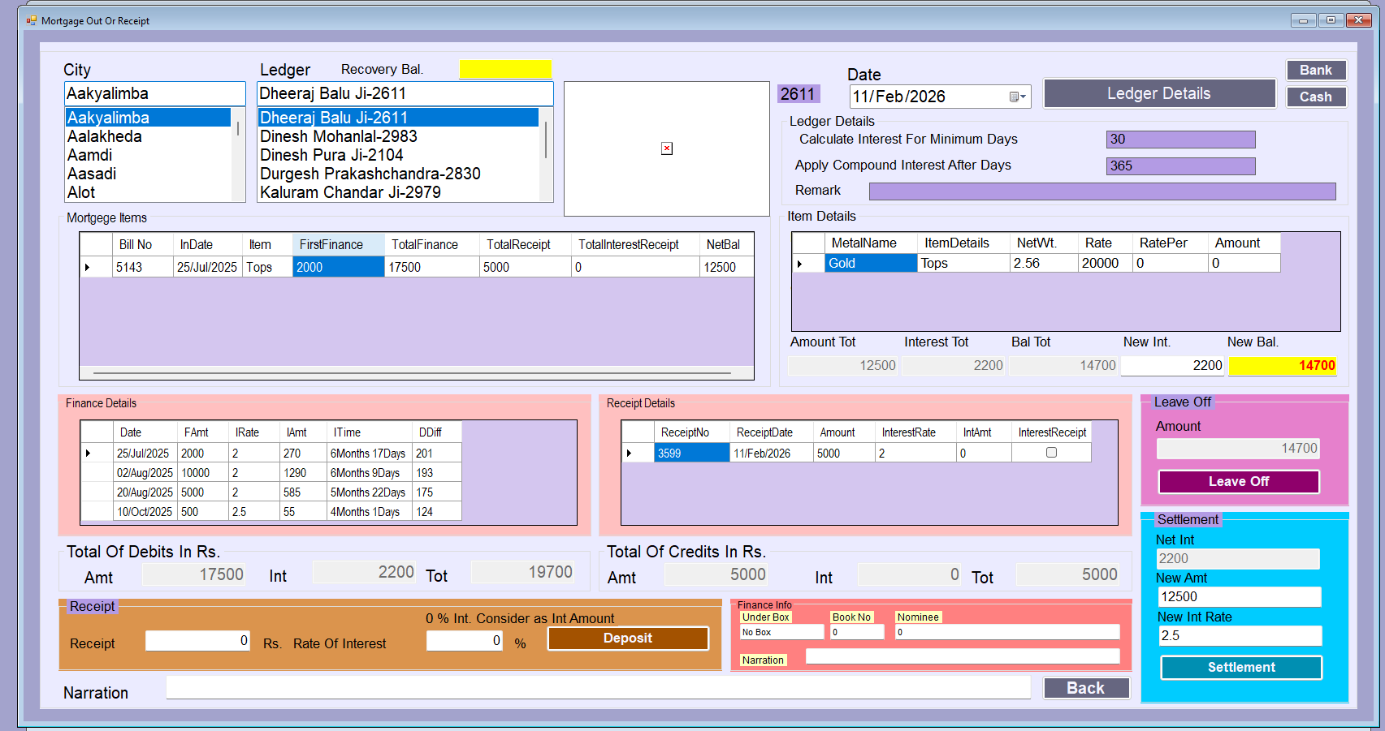The width and height of the screenshot is (1385, 731).
Task: Click the Deposit button
Action: pyautogui.click(x=628, y=638)
